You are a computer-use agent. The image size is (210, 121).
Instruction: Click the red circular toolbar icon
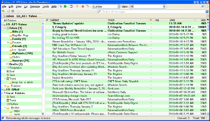(83, 7)
